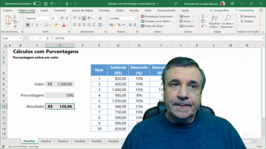The height and width of the screenshot is (149, 266).
Task: Click the Compartilhar button
Action: point(219,10)
